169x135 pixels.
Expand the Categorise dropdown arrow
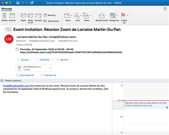click(117, 16)
